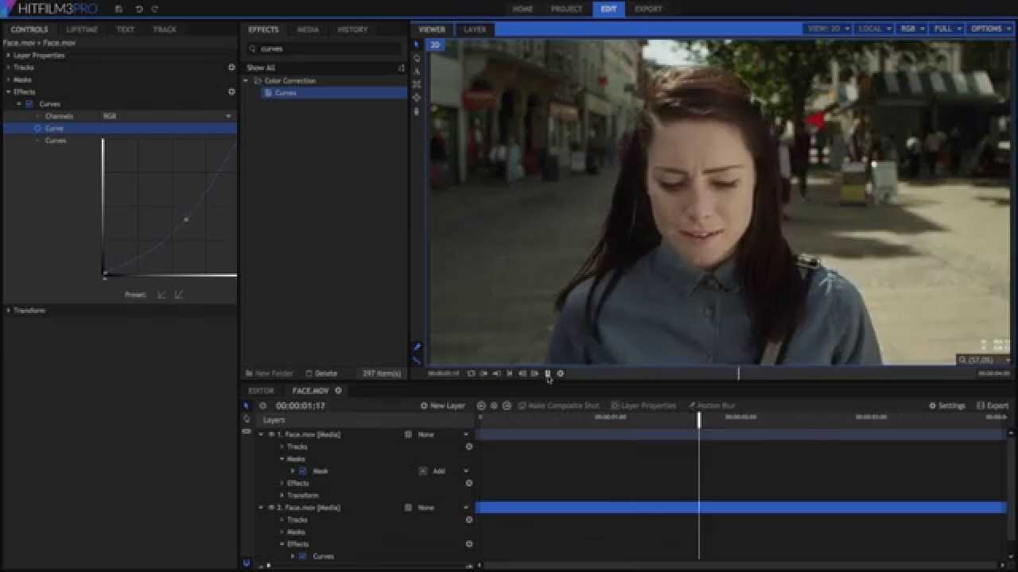Image resolution: width=1018 pixels, height=572 pixels.
Task: Click gear icon on layer 1 Tracks row
Action: pyautogui.click(x=468, y=446)
